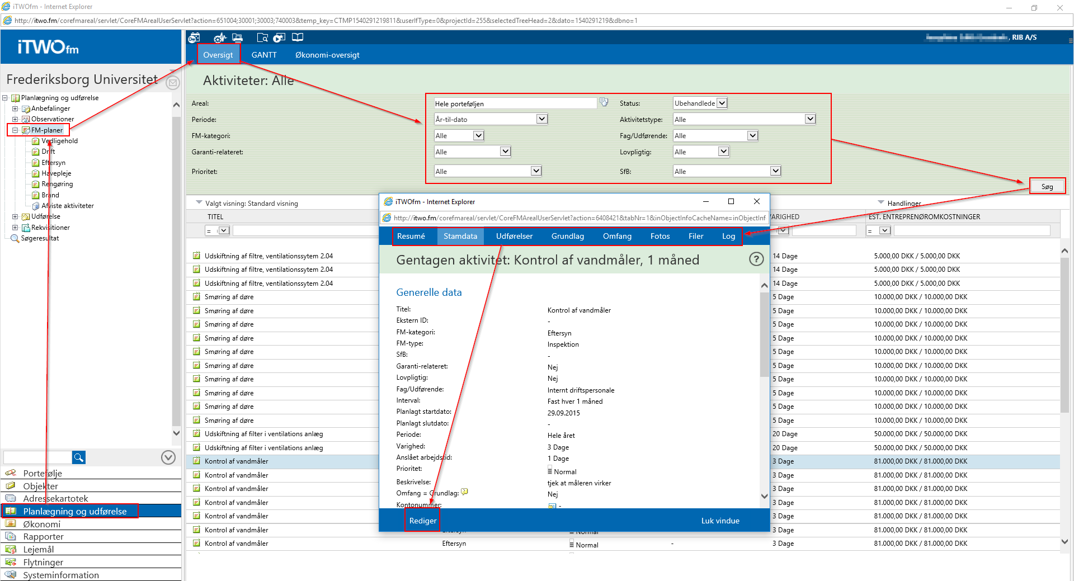Click the Omfang = Grundlag info note icon
The height and width of the screenshot is (581, 1074).
pyautogui.click(x=464, y=492)
